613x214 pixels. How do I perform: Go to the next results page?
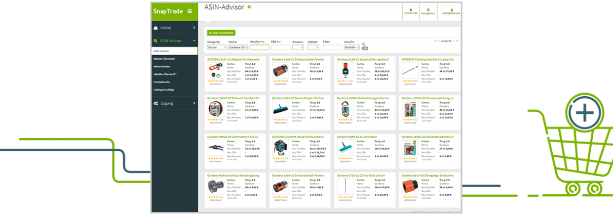coord(454,40)
